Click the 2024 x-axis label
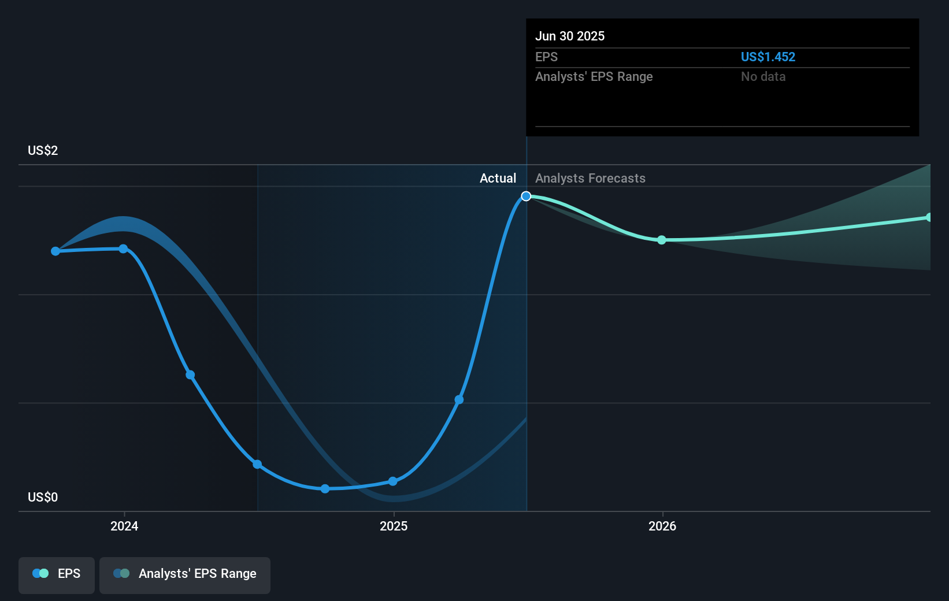The height and width of the screenshot is (601, 949). click(x=124, y=526)
